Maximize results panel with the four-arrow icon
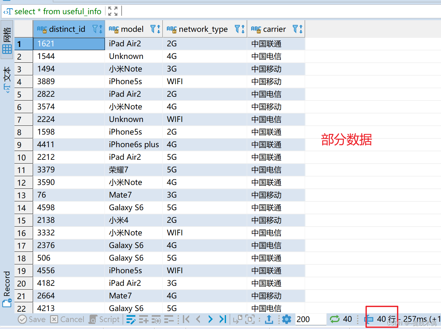Image resolution: width=441 pixels, height=329 pixels. 113,11
